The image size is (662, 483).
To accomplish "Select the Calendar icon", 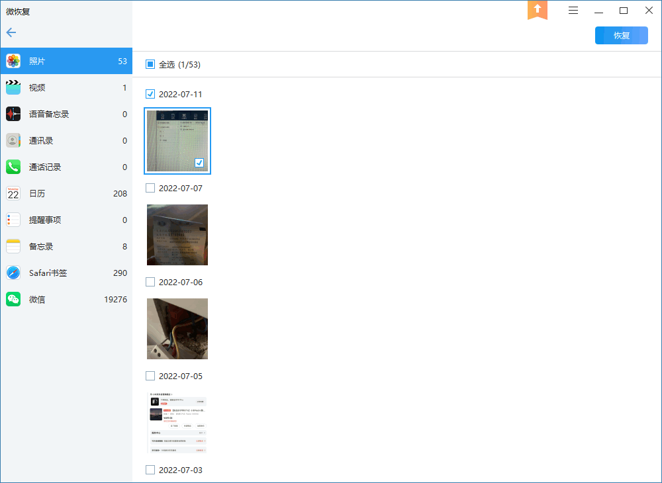I will [13, 194].
